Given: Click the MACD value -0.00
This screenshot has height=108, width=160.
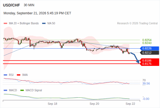Looking at the screenshot, I should 146,99.
